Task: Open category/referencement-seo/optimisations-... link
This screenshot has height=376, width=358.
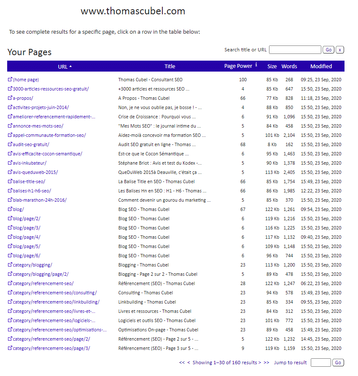Action: [60, 330]
